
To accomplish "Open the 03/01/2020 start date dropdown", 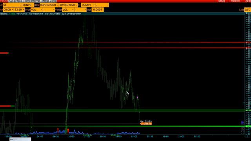I will (x=49, y=5).
